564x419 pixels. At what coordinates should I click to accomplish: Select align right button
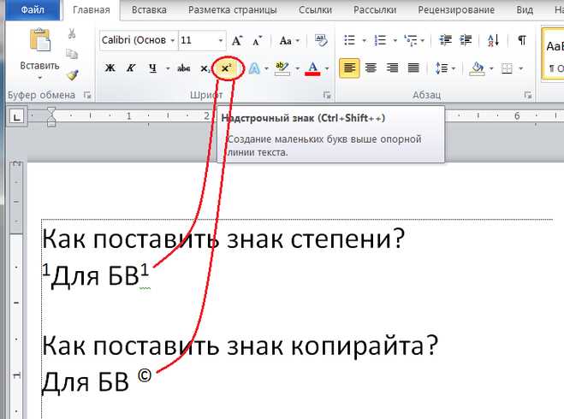coord(392,68)
